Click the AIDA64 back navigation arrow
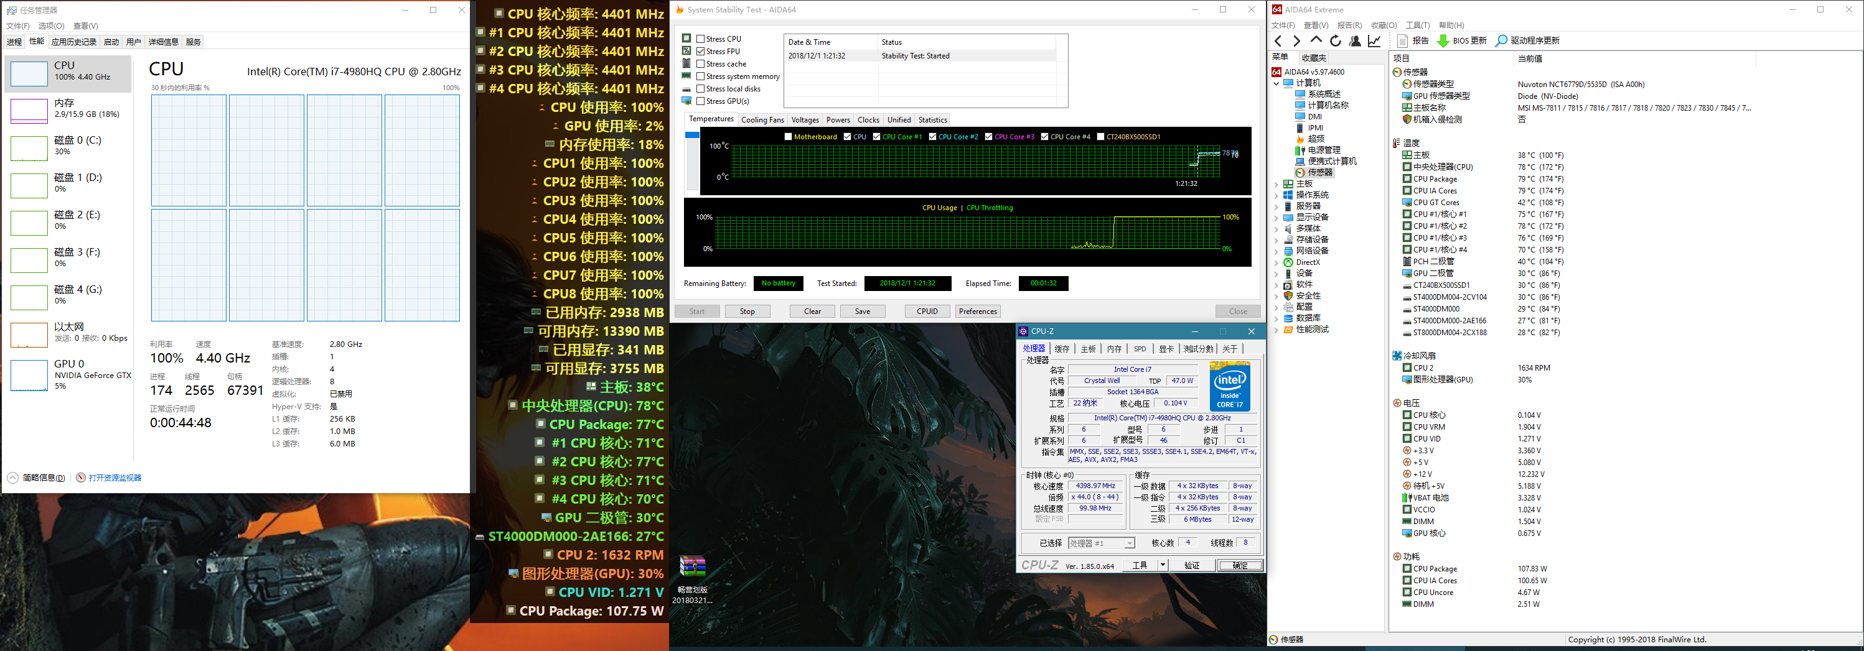Image resolution: width=1864 pixels, height=651 pixels. point(1278,40)
